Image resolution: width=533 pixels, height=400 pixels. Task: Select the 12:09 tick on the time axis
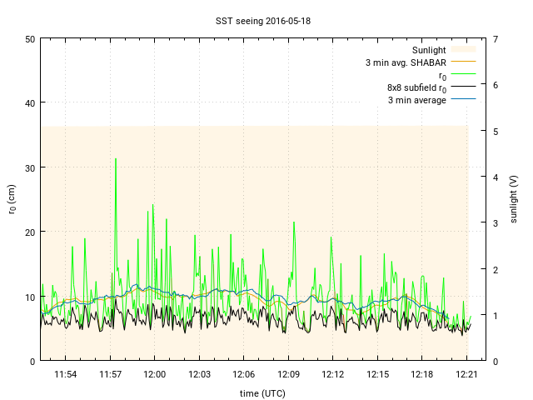tap(288, 374)
